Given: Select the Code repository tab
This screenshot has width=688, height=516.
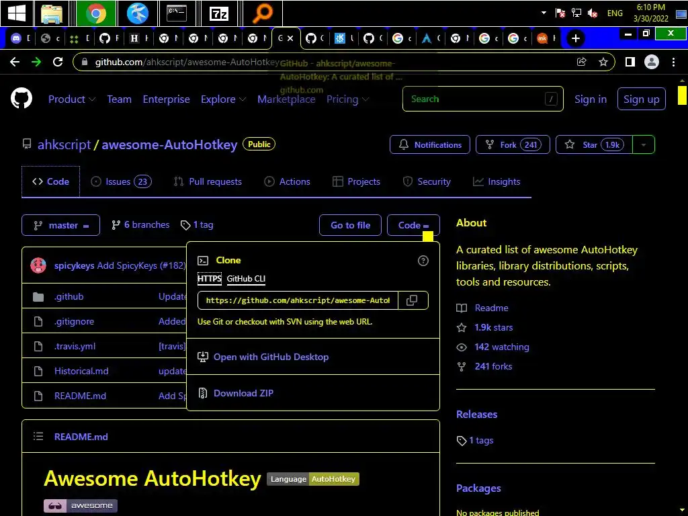Looking at the screenshot, I should [x=50, y=181].
